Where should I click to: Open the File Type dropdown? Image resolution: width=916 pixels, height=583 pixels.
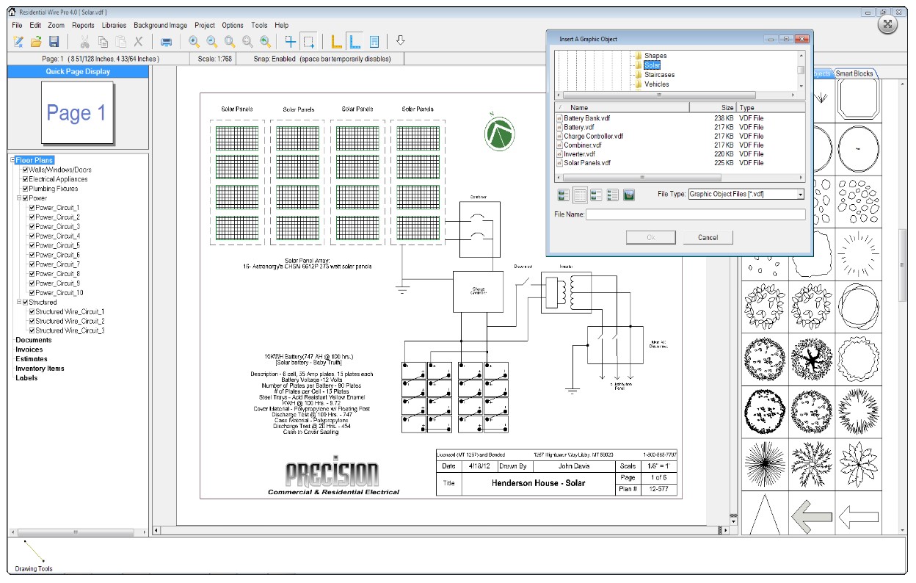tap(800, 195)
